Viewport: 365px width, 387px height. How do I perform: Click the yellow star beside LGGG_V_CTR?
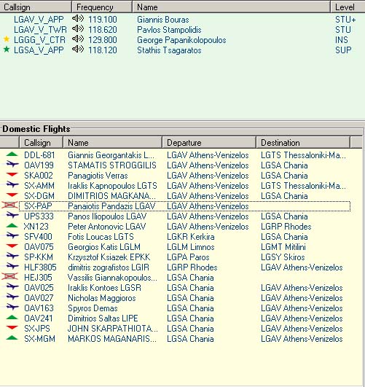[7, 39]
